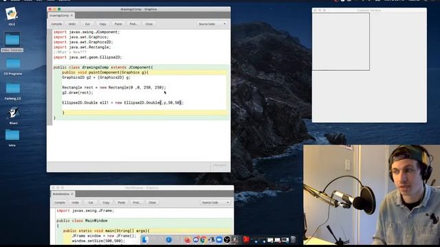
Task: Click 'public static void main' line in MainWindow
Action: (107, 231)
